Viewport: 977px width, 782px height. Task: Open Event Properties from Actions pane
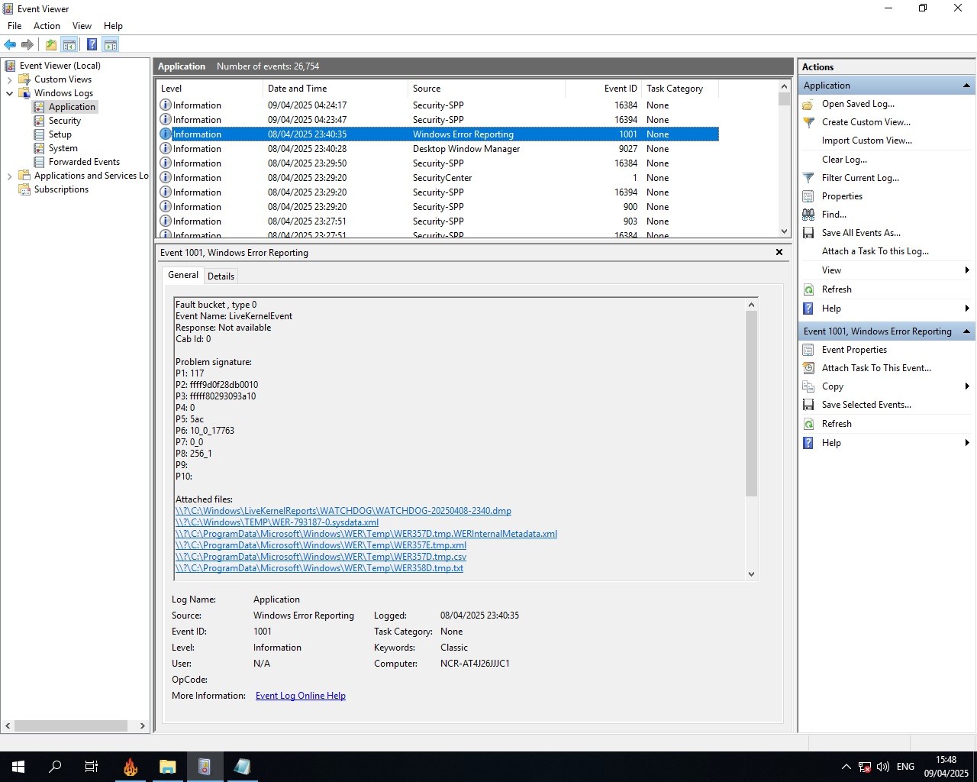pyautogui.click(x=854, y=350)
